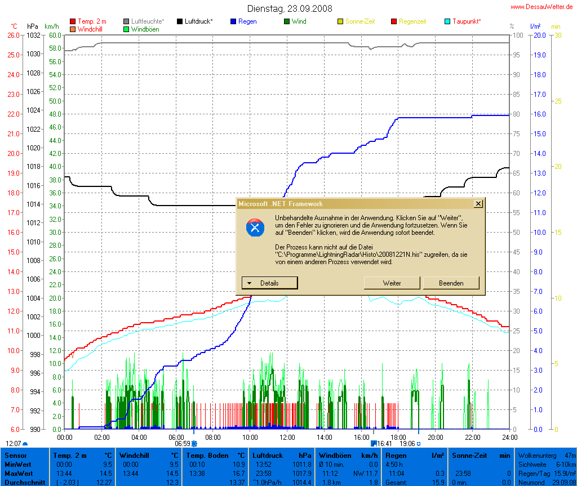Click the blue Regen legend square
The height and width of the screenshot is (486, 577).
[233, 21]
